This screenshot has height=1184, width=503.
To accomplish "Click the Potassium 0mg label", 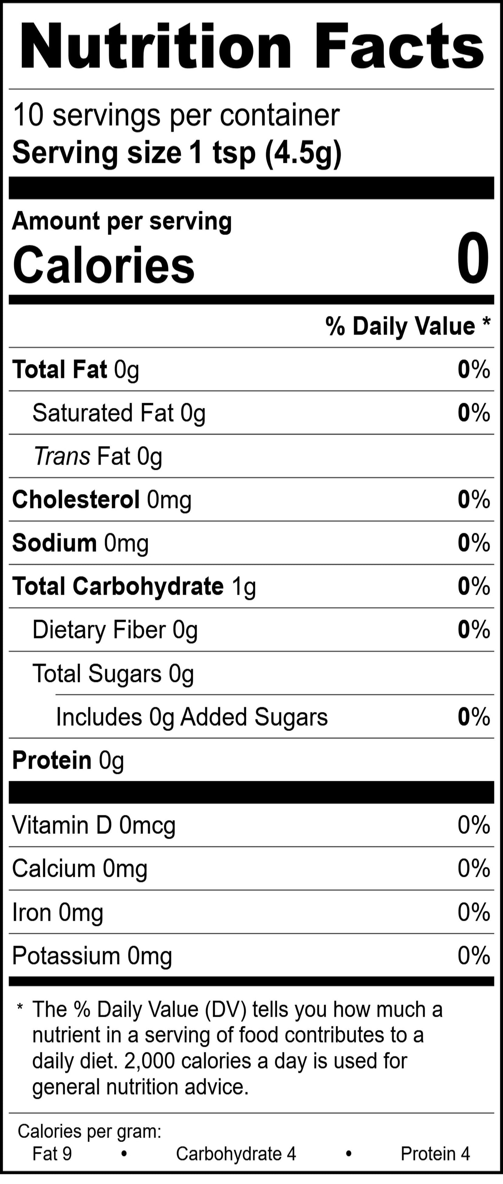I will 92,956.
